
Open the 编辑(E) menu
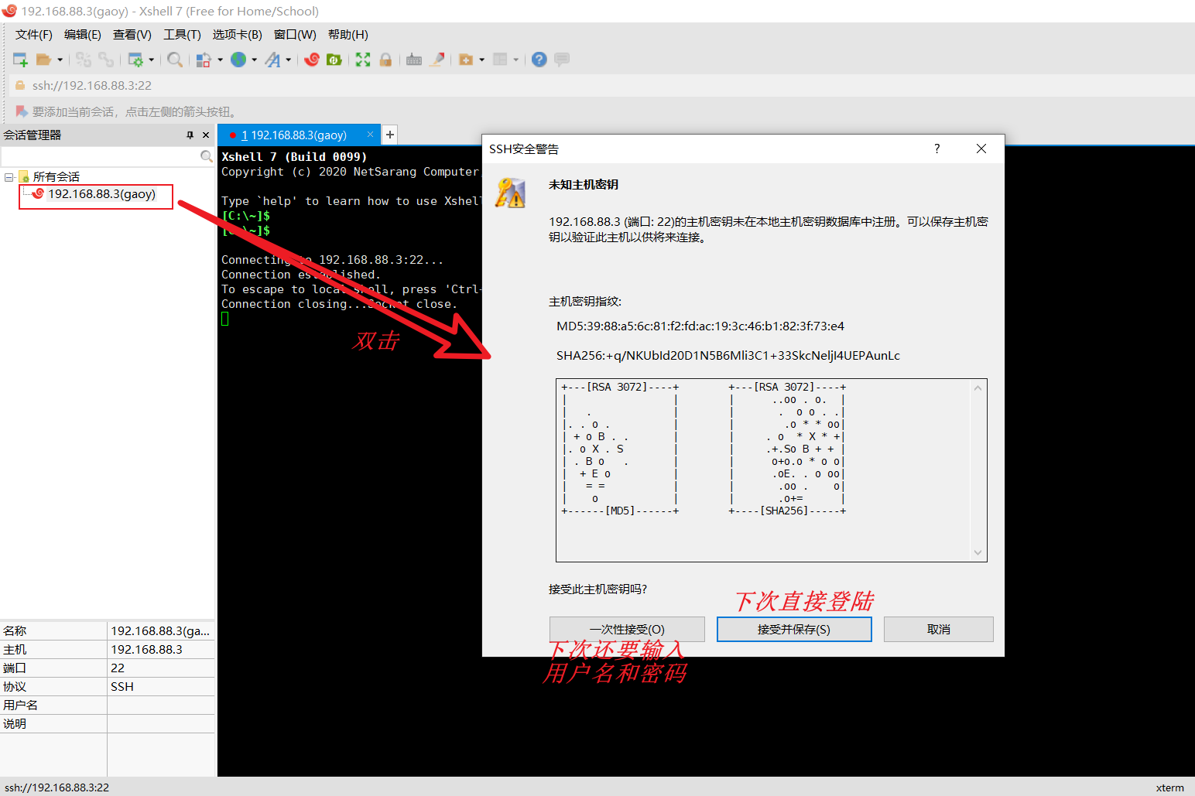(x=83, y=35)
